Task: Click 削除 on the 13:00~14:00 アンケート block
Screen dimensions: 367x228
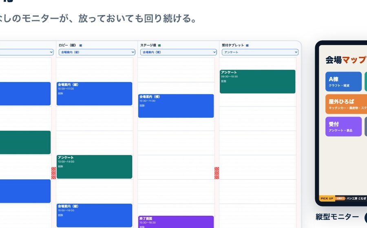Action: [60, 166]
